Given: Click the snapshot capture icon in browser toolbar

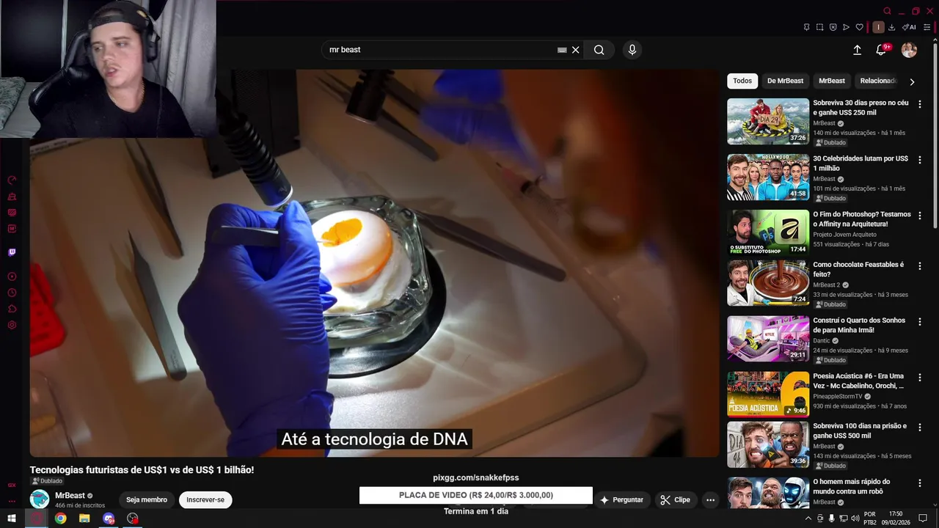Looking at the screenshot, I should [819, 27].
